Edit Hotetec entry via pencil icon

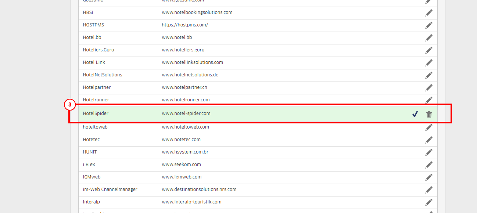tap(429, 140)
